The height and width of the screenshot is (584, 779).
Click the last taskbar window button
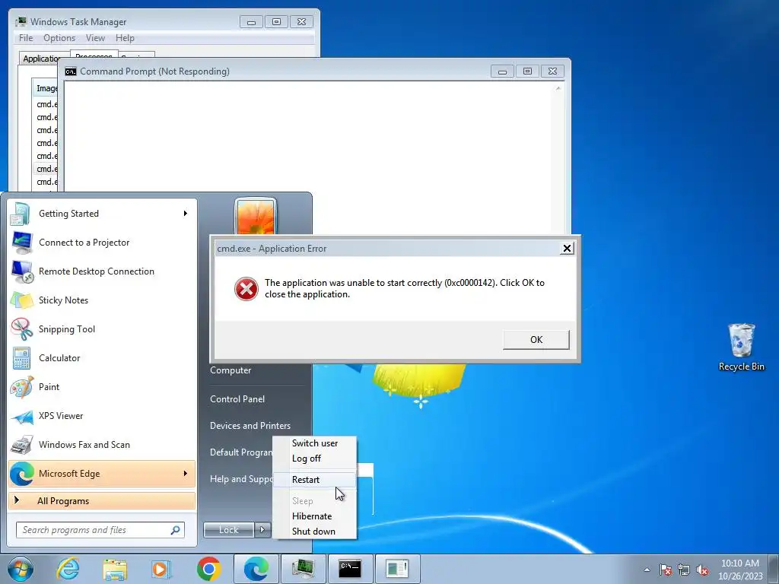pos(397,569)
